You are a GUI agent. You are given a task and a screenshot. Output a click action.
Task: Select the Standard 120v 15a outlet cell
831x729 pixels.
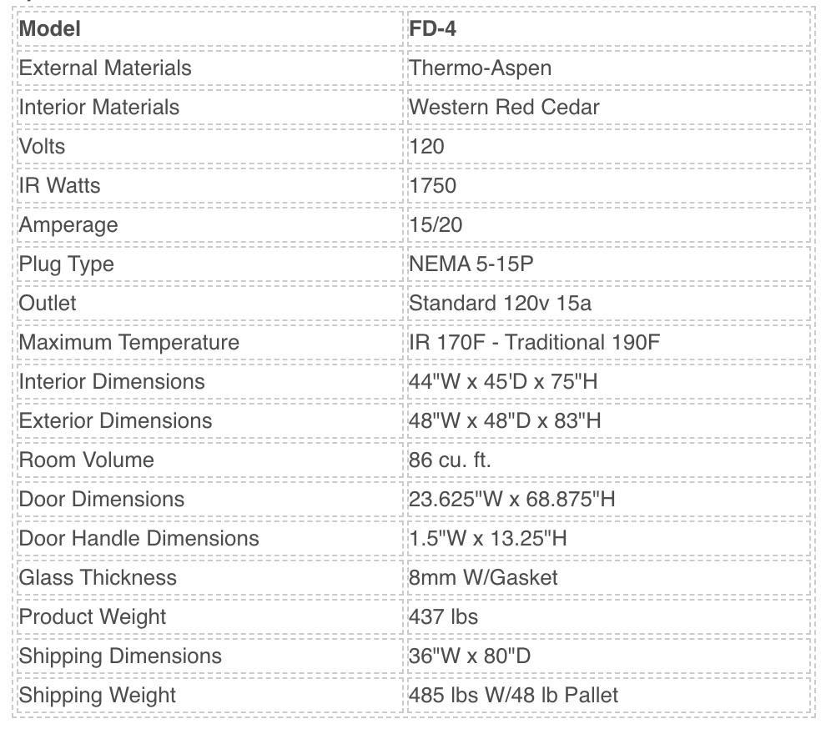(x=500, y=303)
